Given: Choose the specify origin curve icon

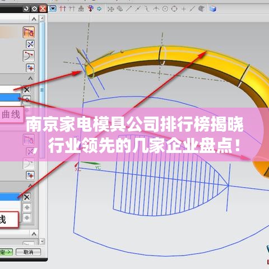Looking at the screenshot, I should (29, 56).
